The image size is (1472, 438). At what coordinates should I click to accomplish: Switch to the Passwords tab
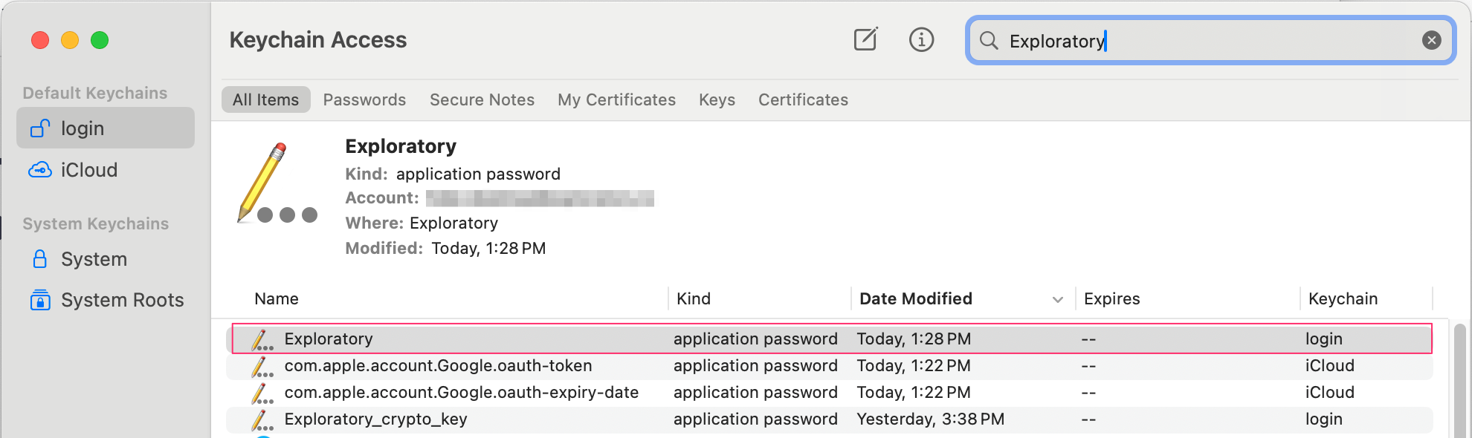point(364,99)
